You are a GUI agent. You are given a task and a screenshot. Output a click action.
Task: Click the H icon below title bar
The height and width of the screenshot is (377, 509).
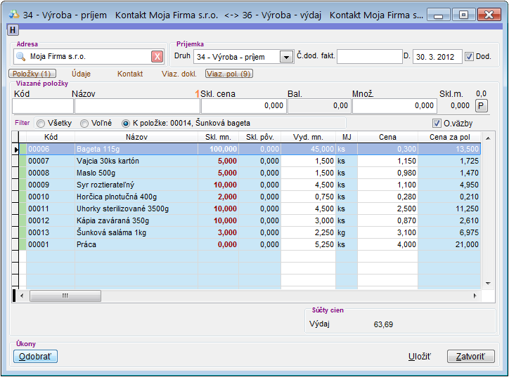(13, 29)
